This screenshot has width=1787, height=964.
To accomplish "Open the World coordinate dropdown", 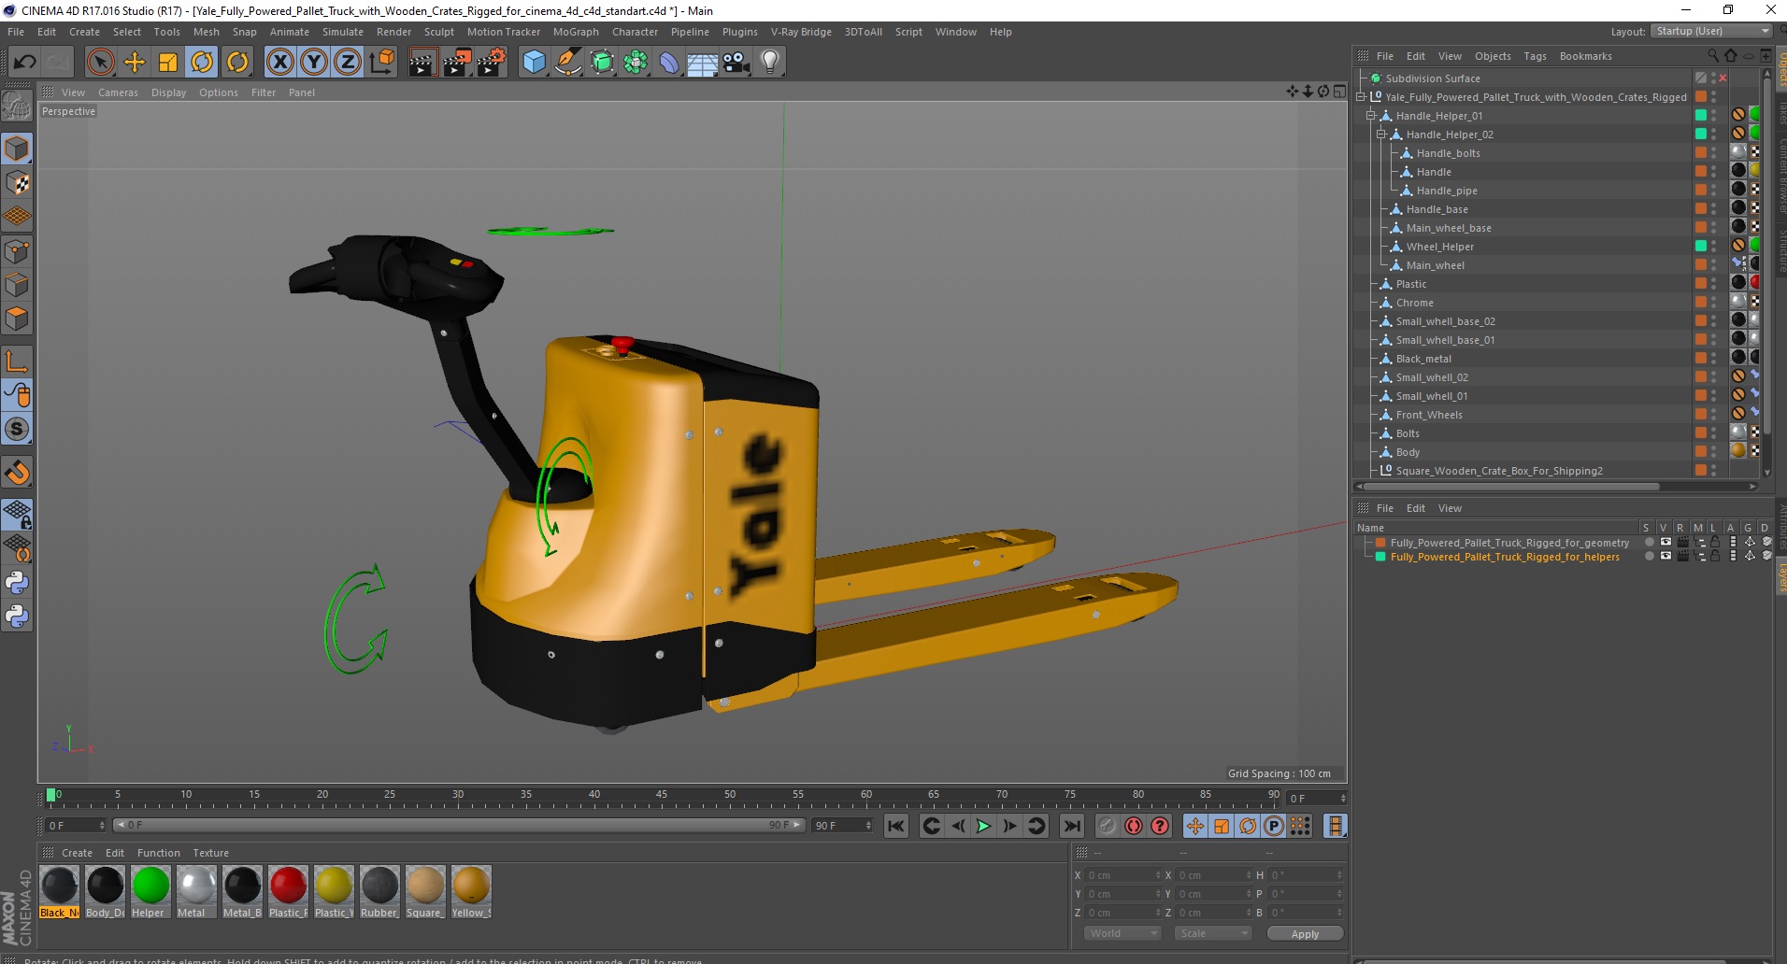I will [1122, 933].
